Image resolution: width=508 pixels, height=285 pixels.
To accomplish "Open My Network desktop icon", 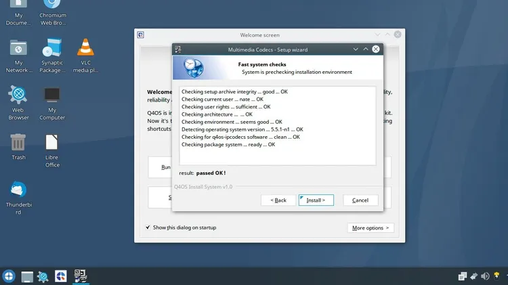I will [18, 56].
